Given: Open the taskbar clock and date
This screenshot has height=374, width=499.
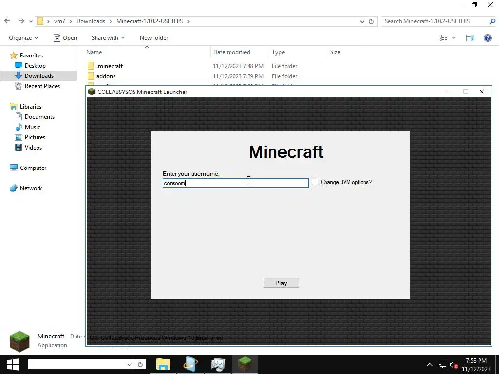Looking at the screenshot, I should coord(476,365).
